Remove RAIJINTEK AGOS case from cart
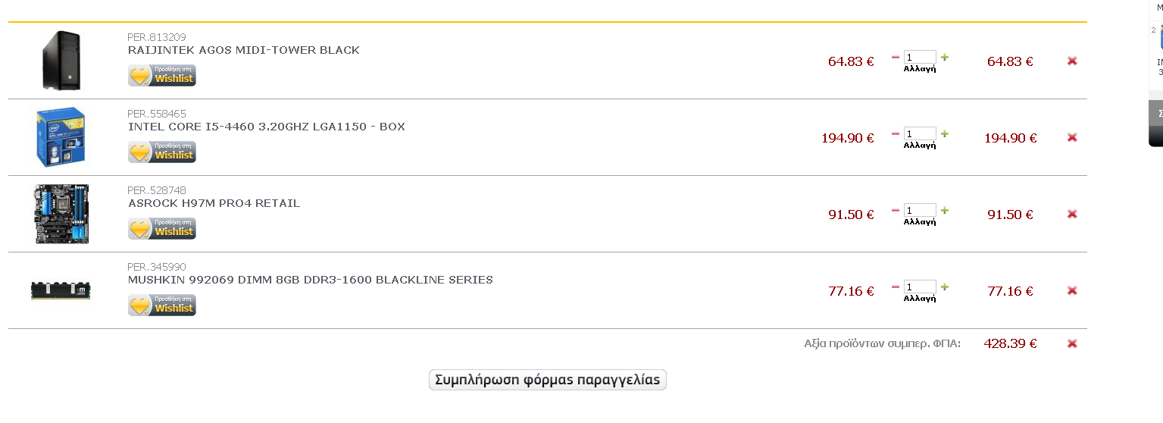 click(1072, 61)
